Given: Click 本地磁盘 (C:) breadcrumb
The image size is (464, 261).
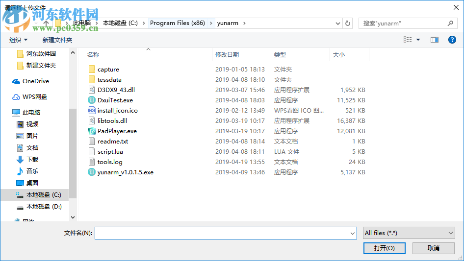Looking at the screenshot, I should point(120,23).
